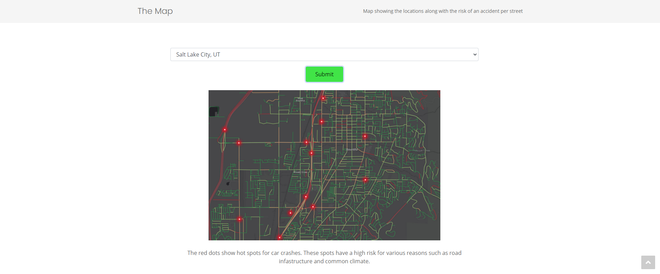Click the red dots explanation paragraph
Screen dimensions: 660x274
324,257
